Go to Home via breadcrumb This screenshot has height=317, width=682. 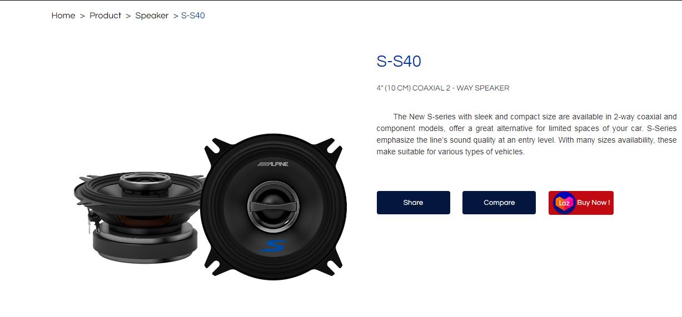coord(63,16)
